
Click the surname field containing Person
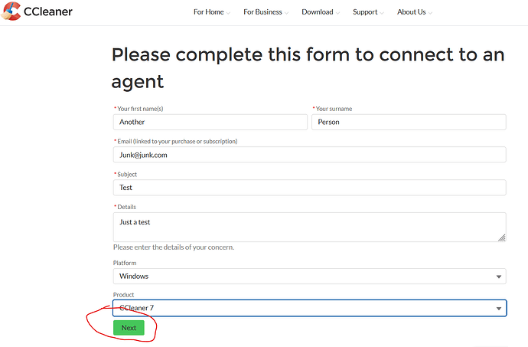pyautogui.click(x=409, y=122)
